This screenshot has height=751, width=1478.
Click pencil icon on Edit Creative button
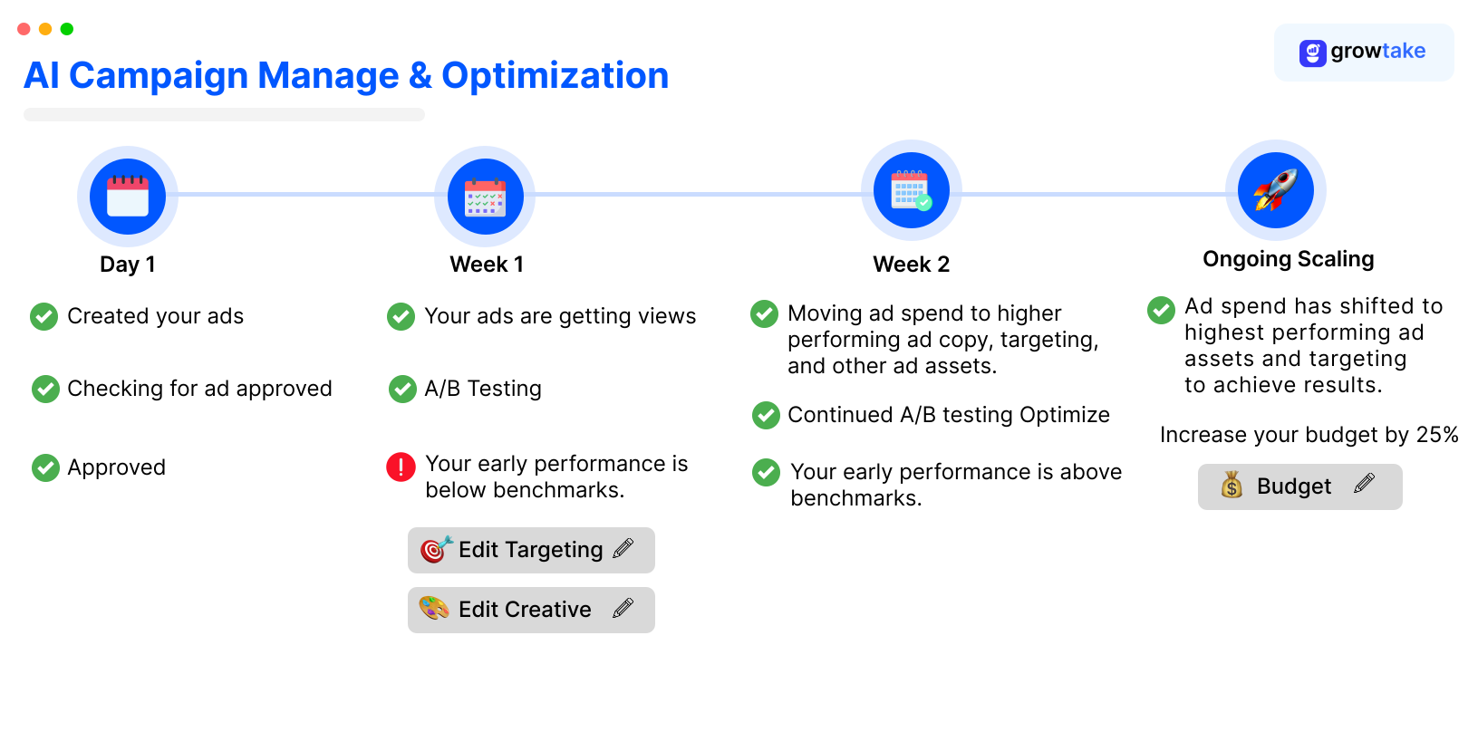point(623,608)
